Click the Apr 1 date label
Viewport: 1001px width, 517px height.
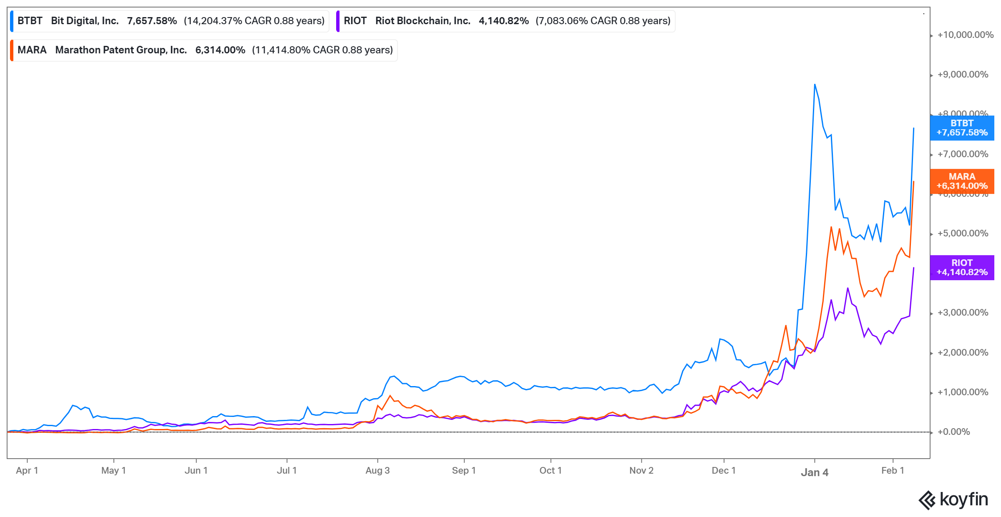coord(27,470)
